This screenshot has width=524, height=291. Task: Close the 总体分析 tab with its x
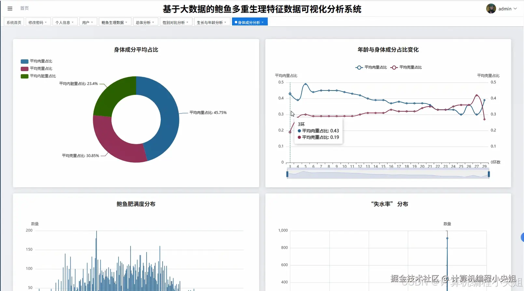153,22
